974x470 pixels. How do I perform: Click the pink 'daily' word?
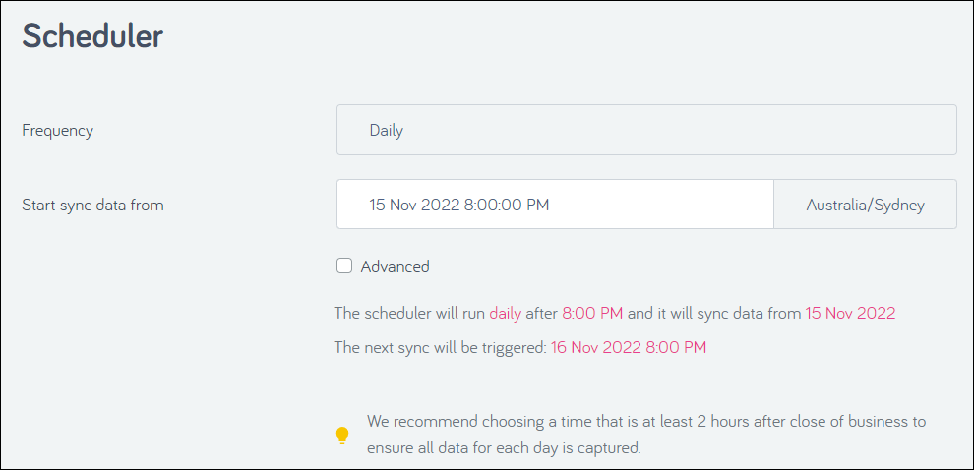pos(505,313)
